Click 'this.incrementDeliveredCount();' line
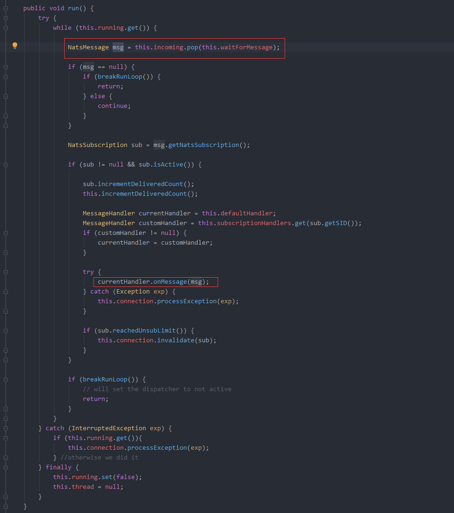Image resolution: width=454 pixels, height=513 pixels. click(140, 194)
